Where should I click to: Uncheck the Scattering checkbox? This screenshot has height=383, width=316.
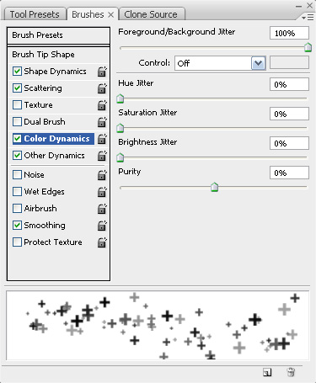tap(17, 88)
